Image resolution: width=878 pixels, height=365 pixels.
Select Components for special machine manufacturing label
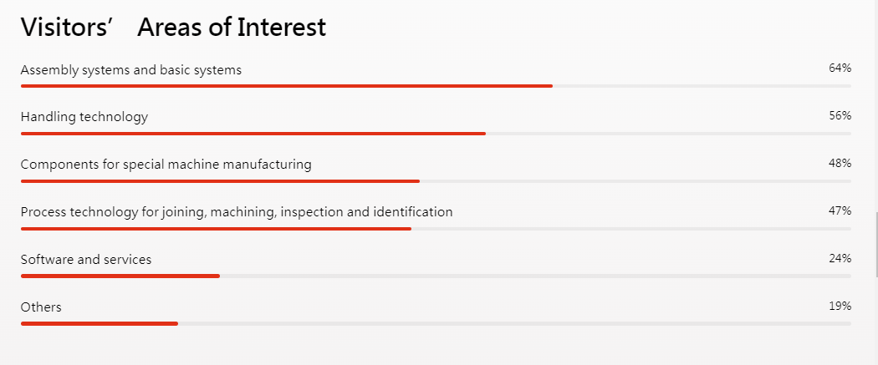click(x=166, y=165)
